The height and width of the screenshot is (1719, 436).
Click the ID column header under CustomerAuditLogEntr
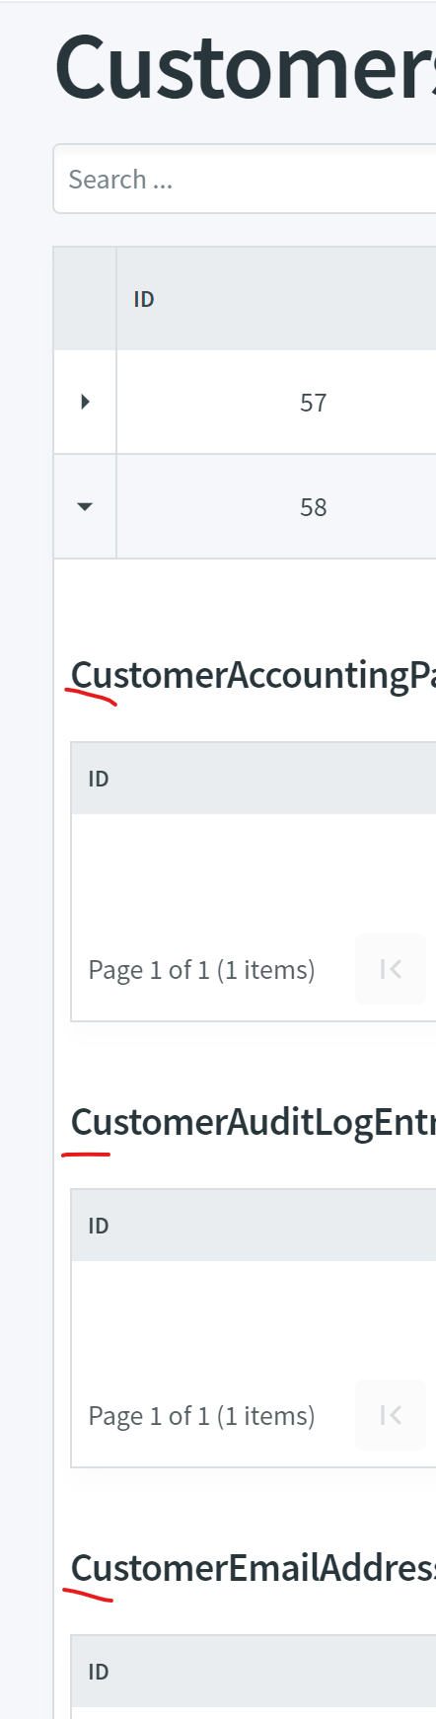pos(254,1226)
